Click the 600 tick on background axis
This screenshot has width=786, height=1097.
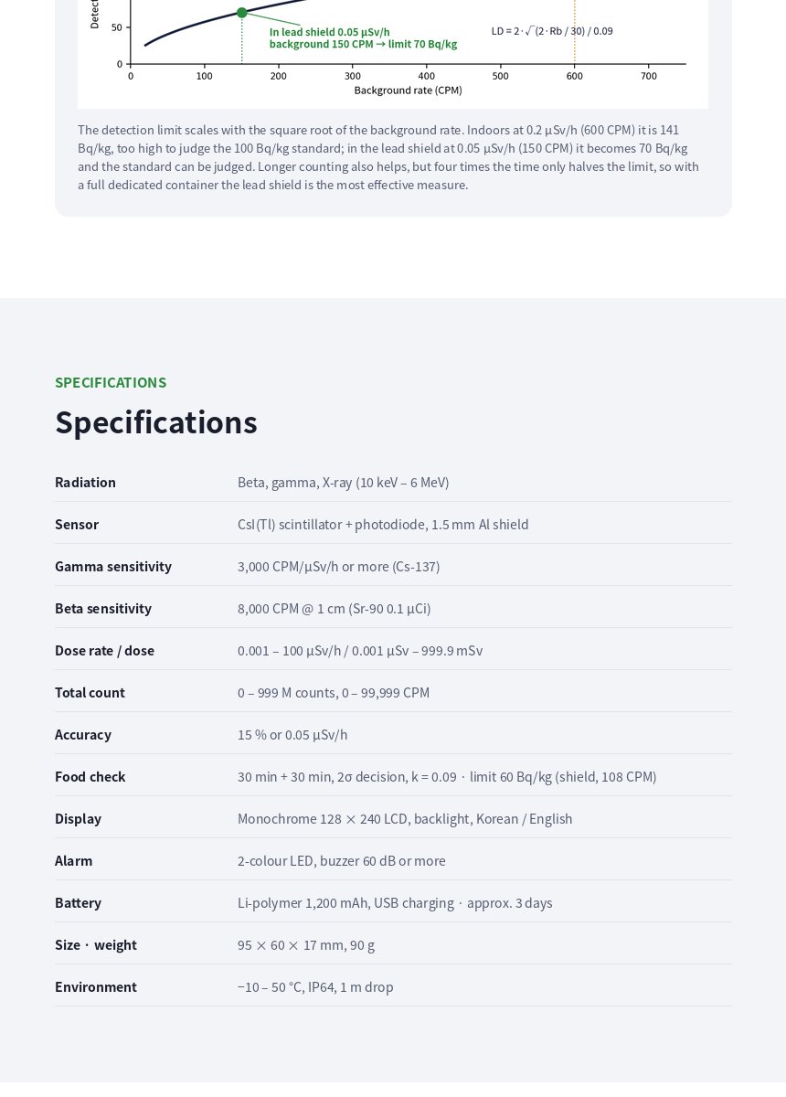click(574, 76)
